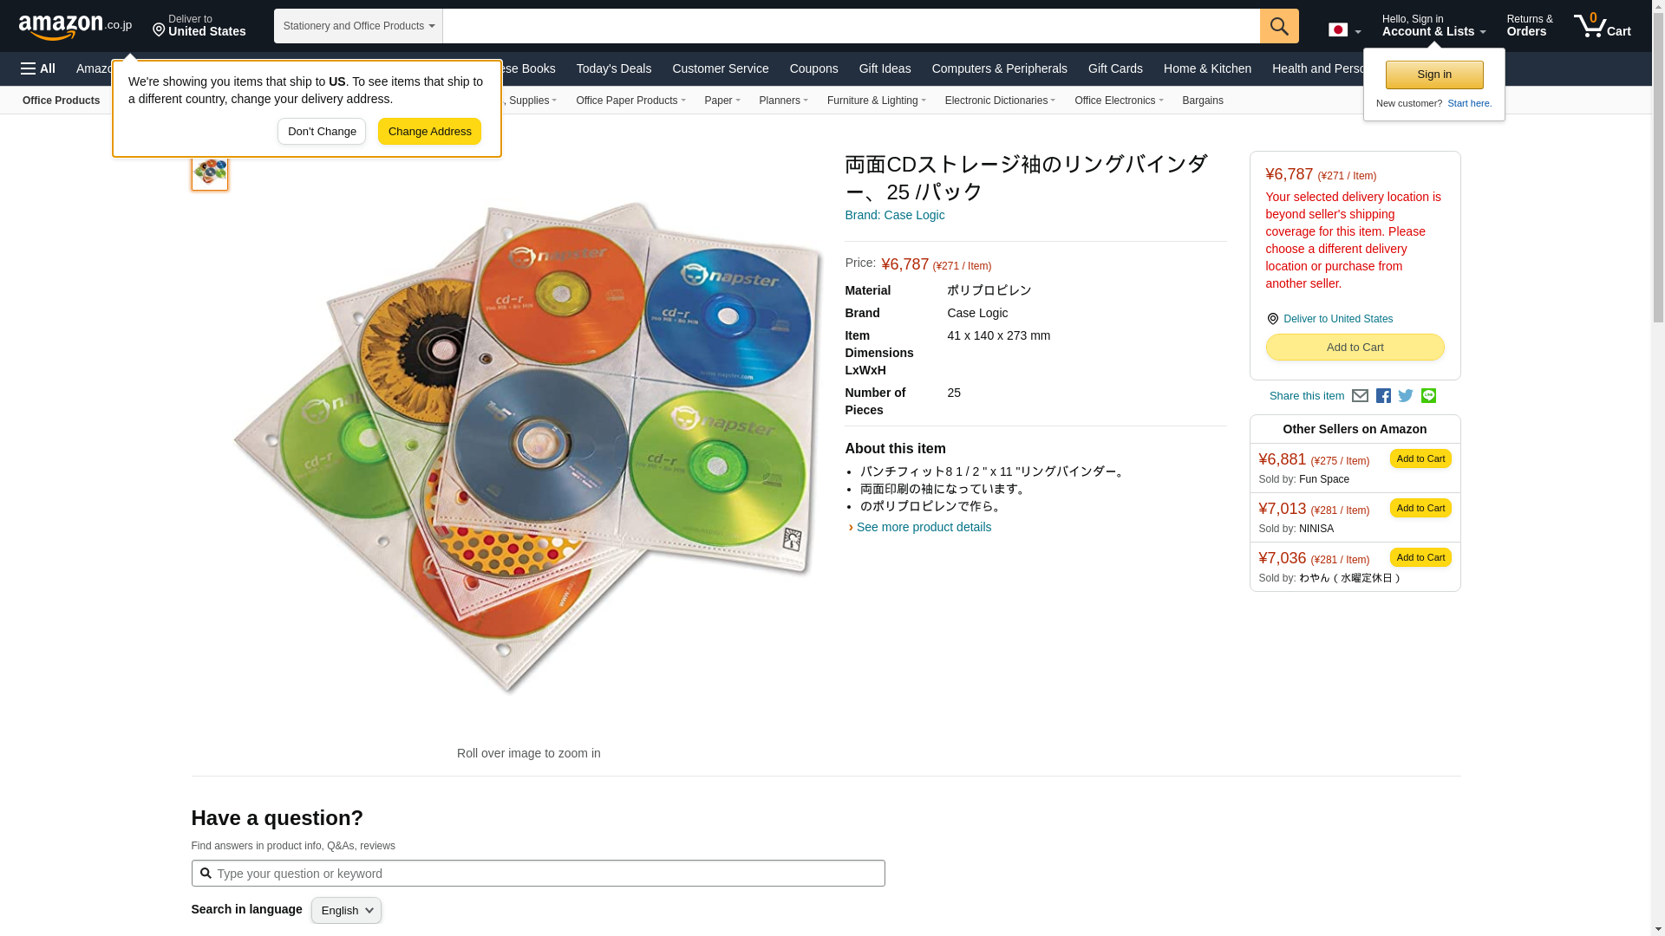Screen dimensions: 1665x936
Task: Share this item on LINE
Action: 1428,396
